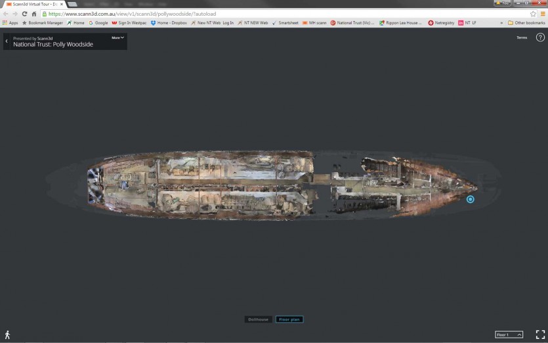Open the Terms link
The width and height of the screenshot is (548, 343).
click(522, 37)
